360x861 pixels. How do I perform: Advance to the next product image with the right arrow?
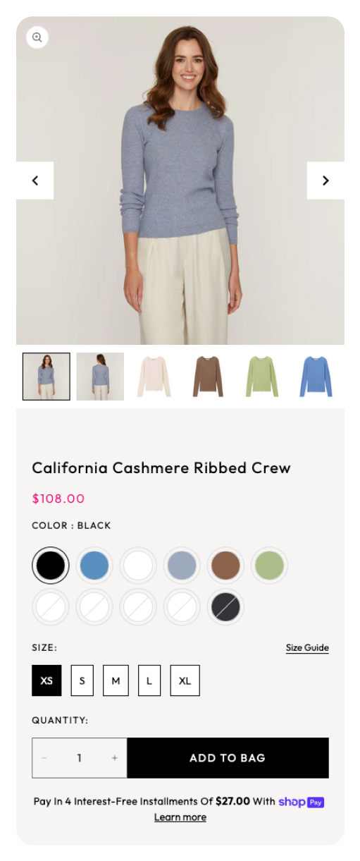point(325,181)
